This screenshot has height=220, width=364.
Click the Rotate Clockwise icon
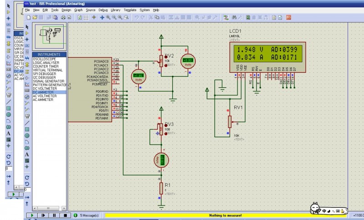[27, 178]
